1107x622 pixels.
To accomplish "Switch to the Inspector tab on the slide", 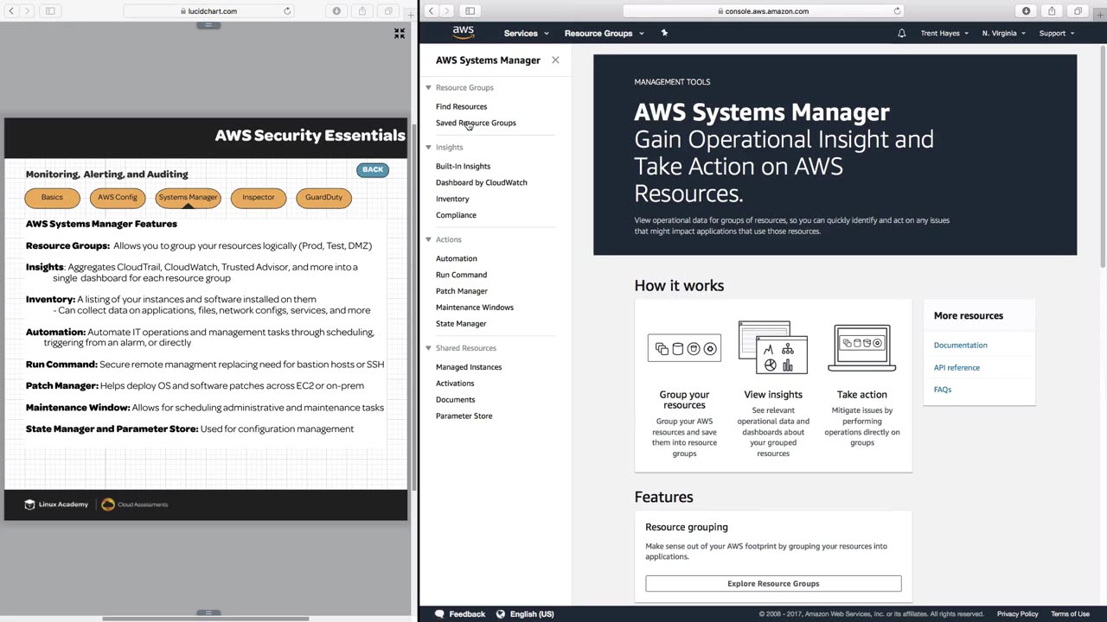I will point(259,198).
